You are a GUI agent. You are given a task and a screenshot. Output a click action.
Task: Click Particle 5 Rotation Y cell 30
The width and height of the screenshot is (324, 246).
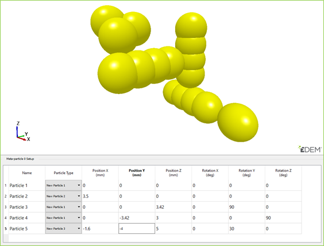(246, 228)
